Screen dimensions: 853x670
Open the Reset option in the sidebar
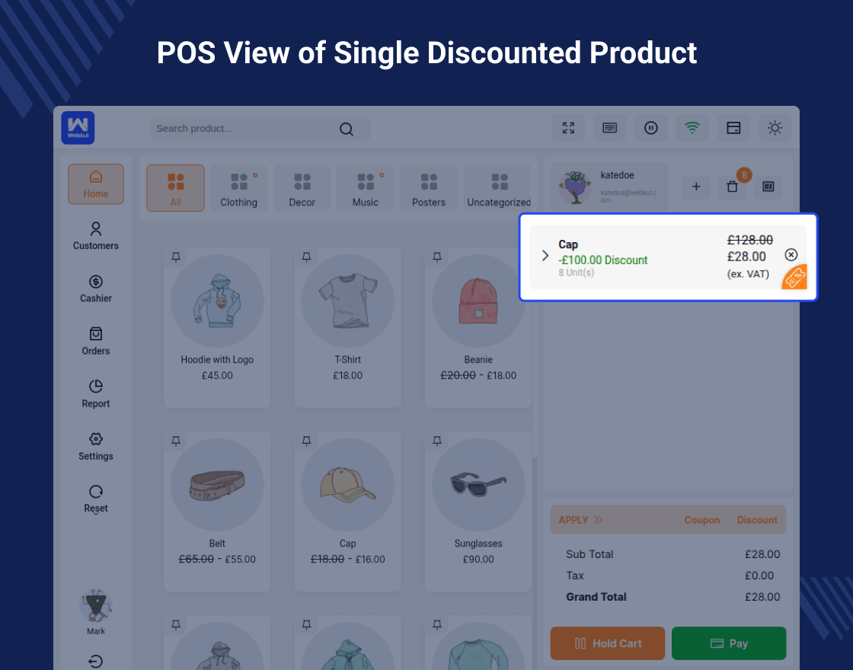(x=96, y=498)
